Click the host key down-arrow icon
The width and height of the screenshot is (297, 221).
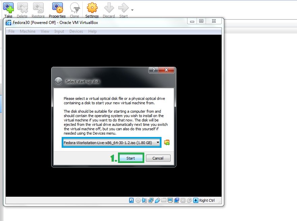[x=196, y=200]
